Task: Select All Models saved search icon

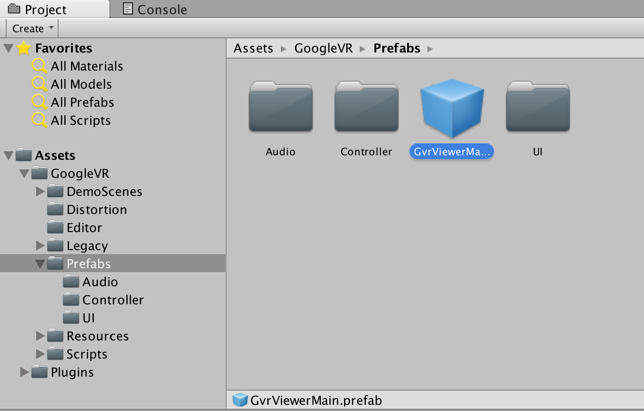Action: click(39, 84)
